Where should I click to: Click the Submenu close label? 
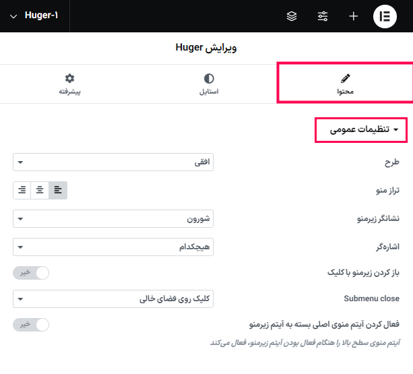pyautogui.click(x=371, y=299)
